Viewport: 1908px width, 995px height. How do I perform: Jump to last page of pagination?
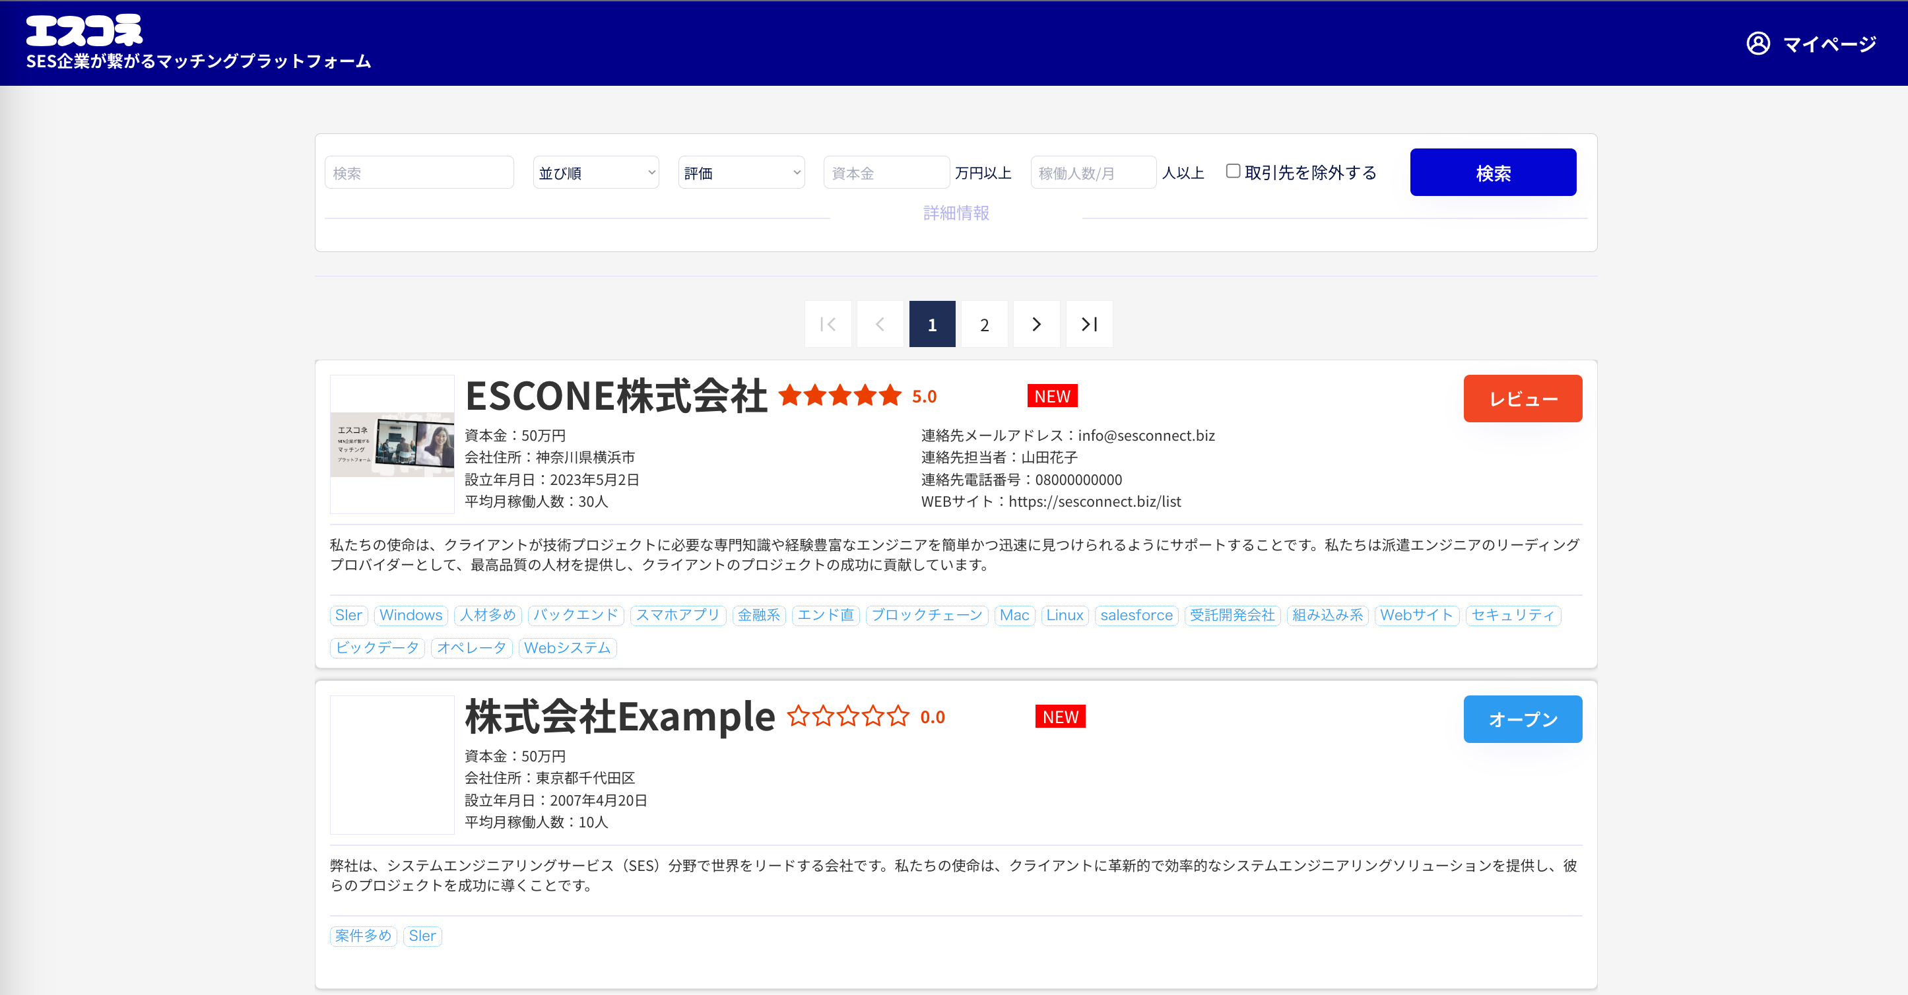[x=1089, y=324]
